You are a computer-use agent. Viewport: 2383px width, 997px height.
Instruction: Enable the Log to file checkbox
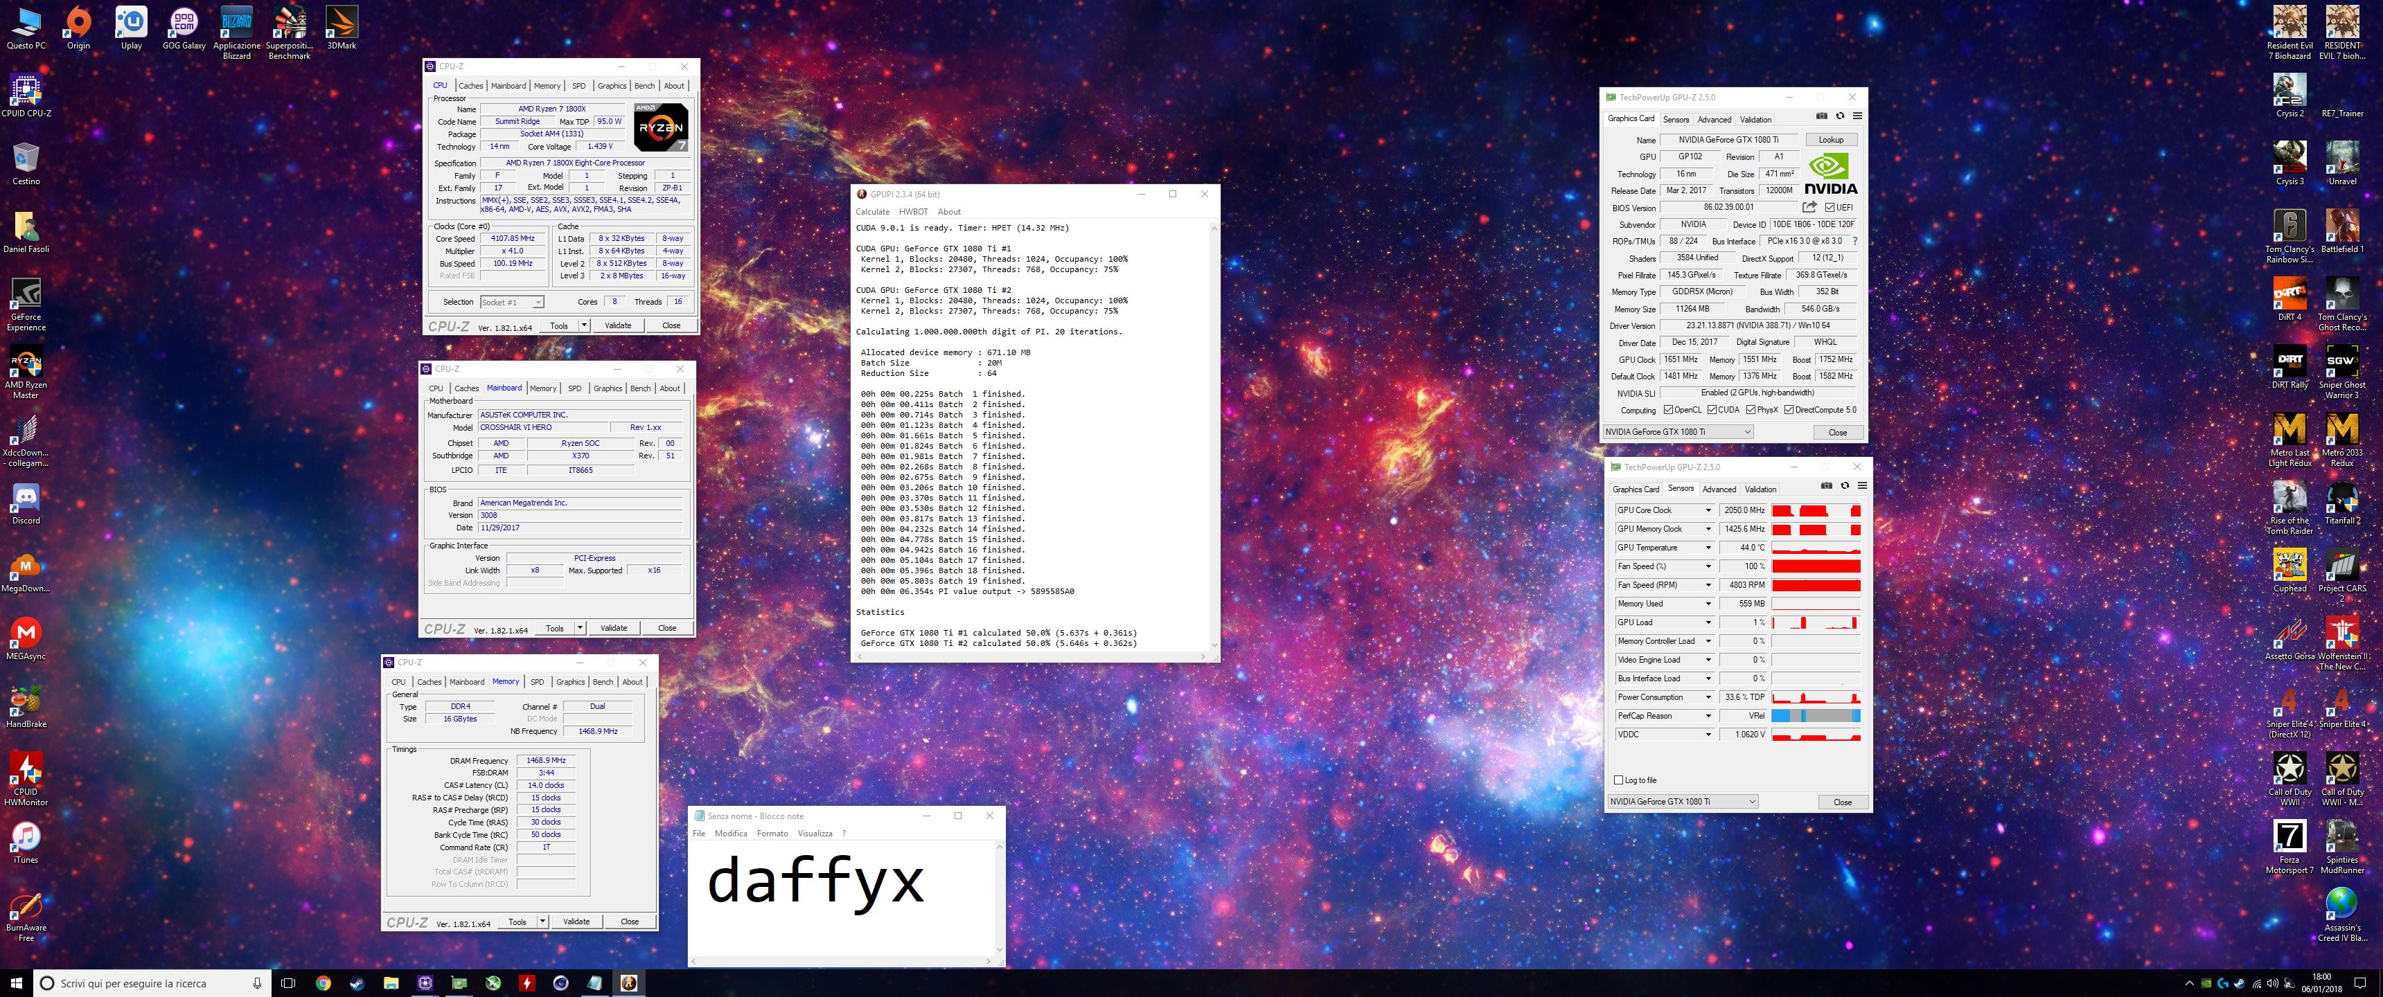pos(1618,780)
